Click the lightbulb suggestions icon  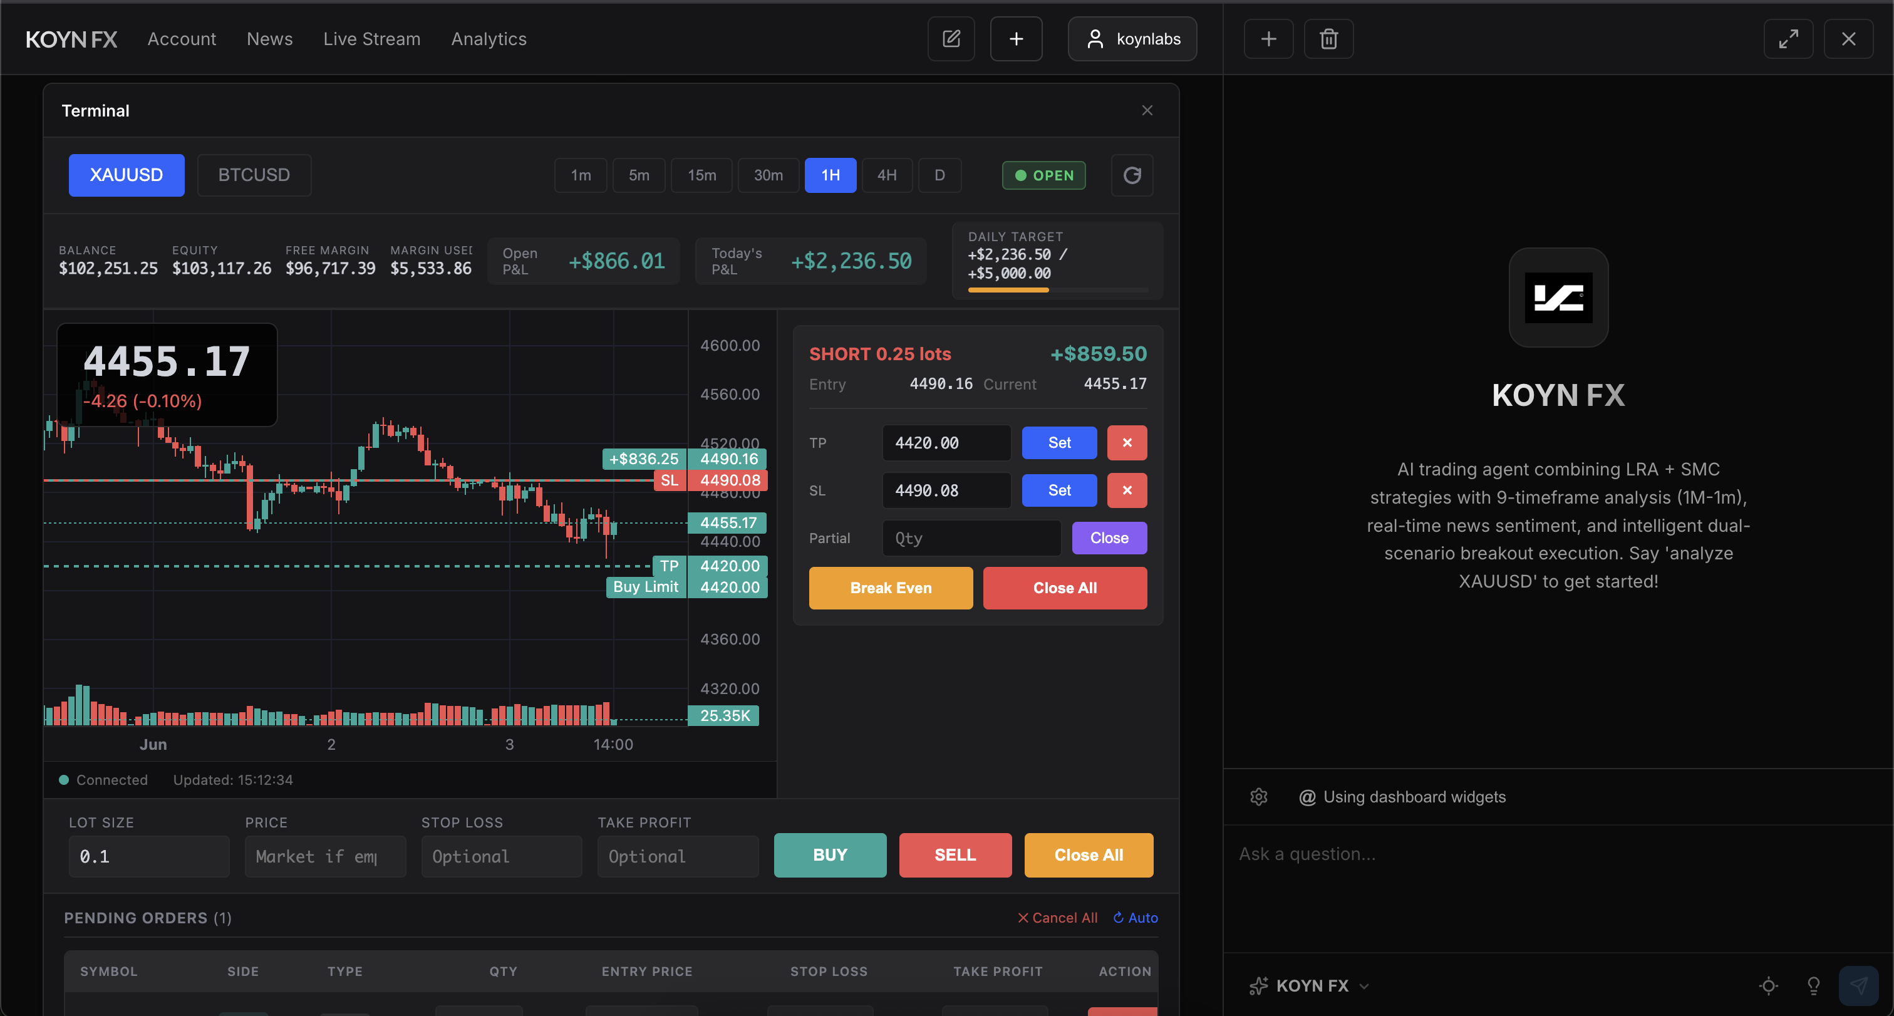1813,986
